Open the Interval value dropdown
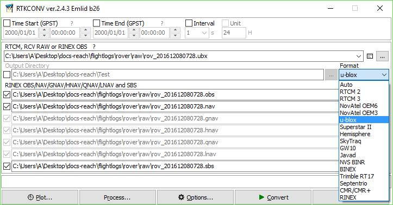This screenshot has width=393, height=205. point(204,33)
